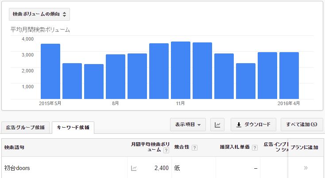Screen dimensions: 325x178
Task: Switch to the キーワード候補 tab
Action: click(x=73, y=128)
